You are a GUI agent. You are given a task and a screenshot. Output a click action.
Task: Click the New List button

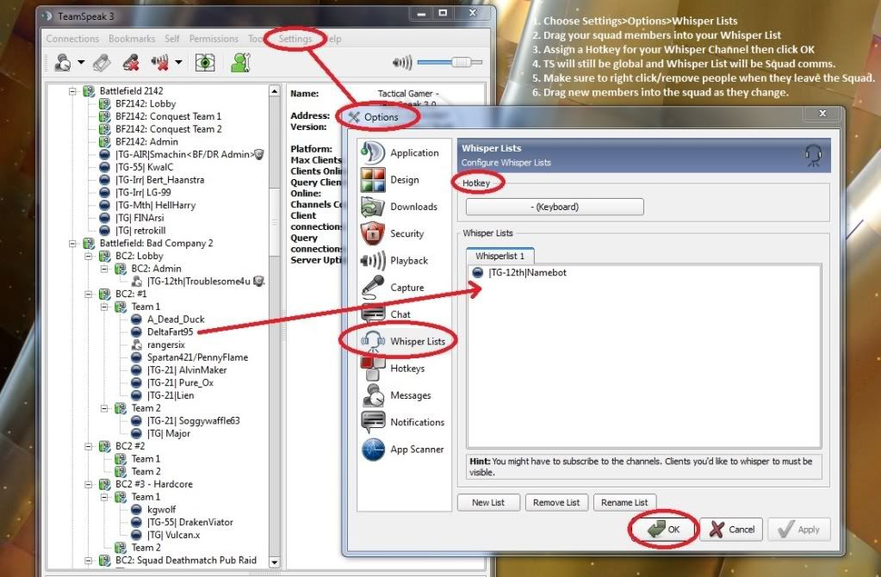point(488,502)
